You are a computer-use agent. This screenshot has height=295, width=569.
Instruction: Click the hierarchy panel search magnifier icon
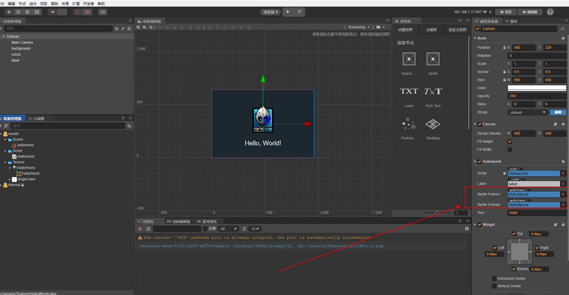[x=116, y=29]
